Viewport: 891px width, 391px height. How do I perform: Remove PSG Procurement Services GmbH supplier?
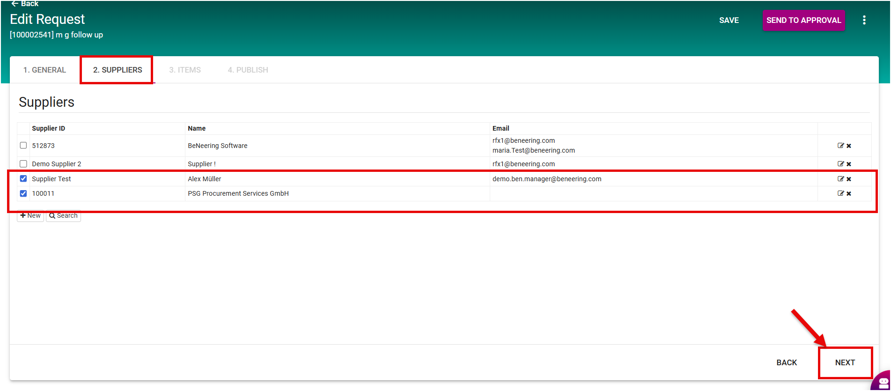[849, 194]
